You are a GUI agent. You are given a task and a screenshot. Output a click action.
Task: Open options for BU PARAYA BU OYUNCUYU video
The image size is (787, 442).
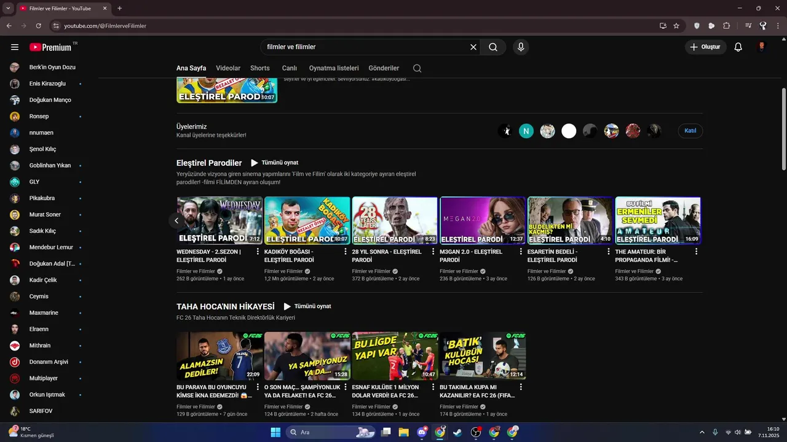click(258, 387)
